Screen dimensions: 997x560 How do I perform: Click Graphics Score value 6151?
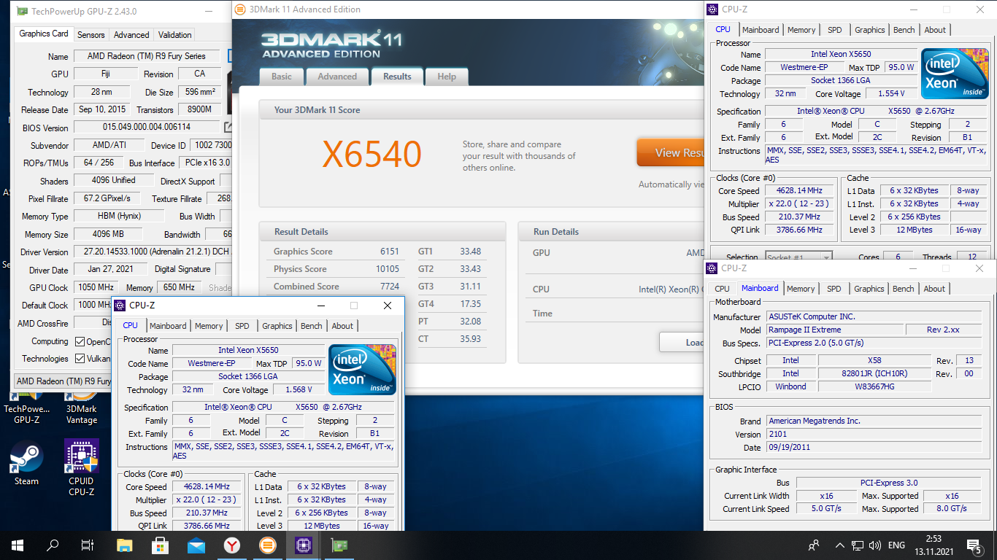point(390,252)
